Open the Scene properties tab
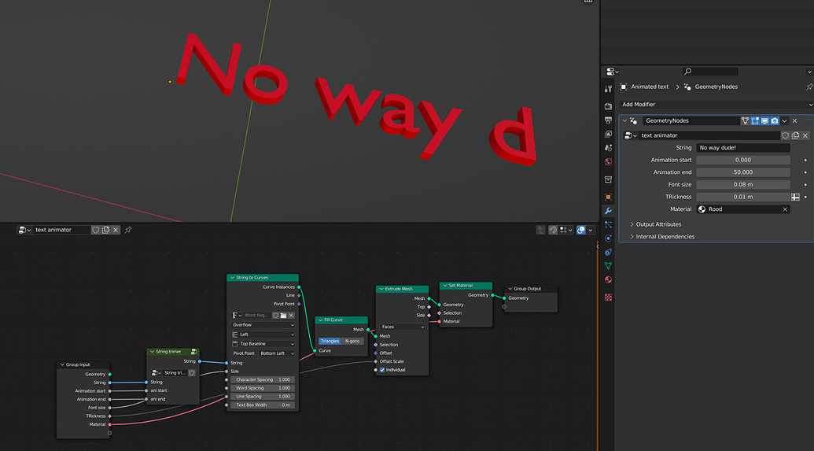 [608, 148]
